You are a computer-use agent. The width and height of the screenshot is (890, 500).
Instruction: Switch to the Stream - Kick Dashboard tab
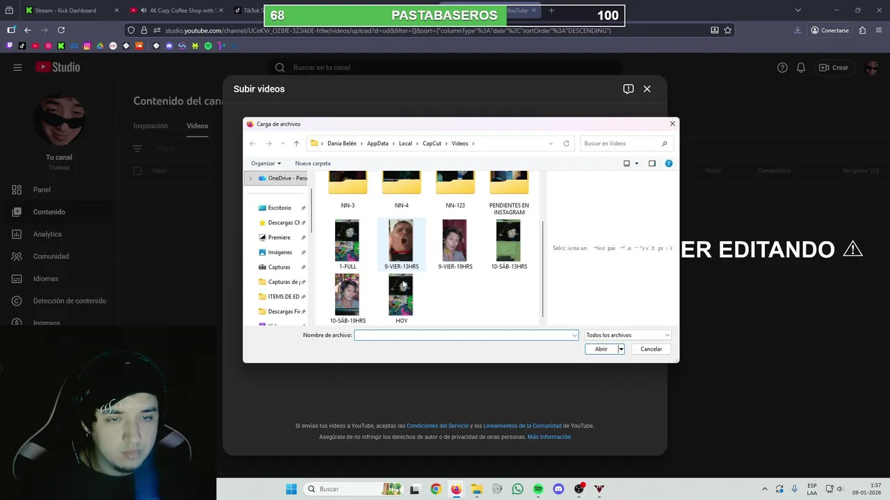[x=67, y=10]
